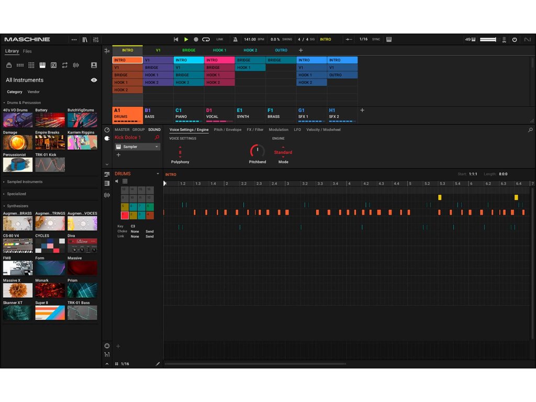
Task: Select the Loops filter icon
Action: 64,65
